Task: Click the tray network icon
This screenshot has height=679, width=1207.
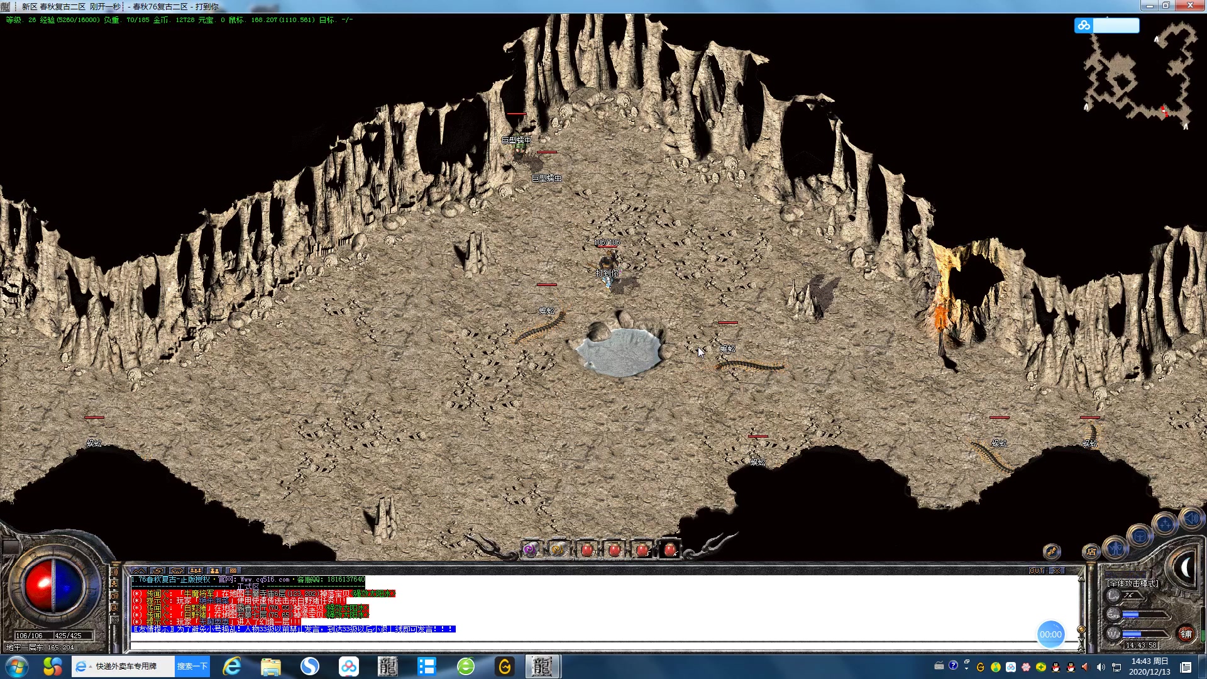Action: [1116, 667]
